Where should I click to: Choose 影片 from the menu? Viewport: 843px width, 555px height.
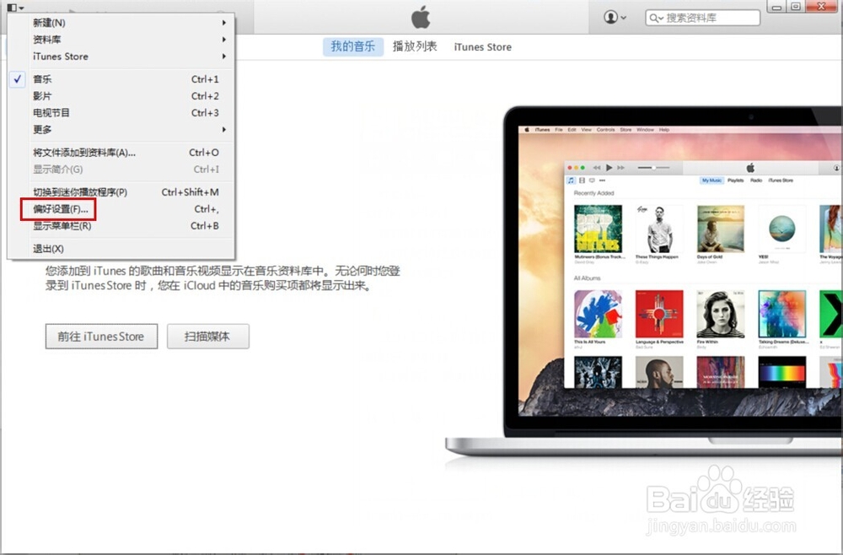pos(121,95)
